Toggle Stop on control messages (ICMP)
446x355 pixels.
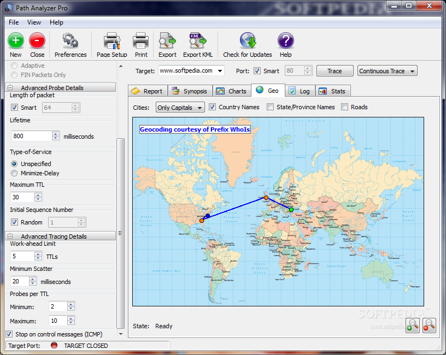pyautogui.click(x=9, y=334)
